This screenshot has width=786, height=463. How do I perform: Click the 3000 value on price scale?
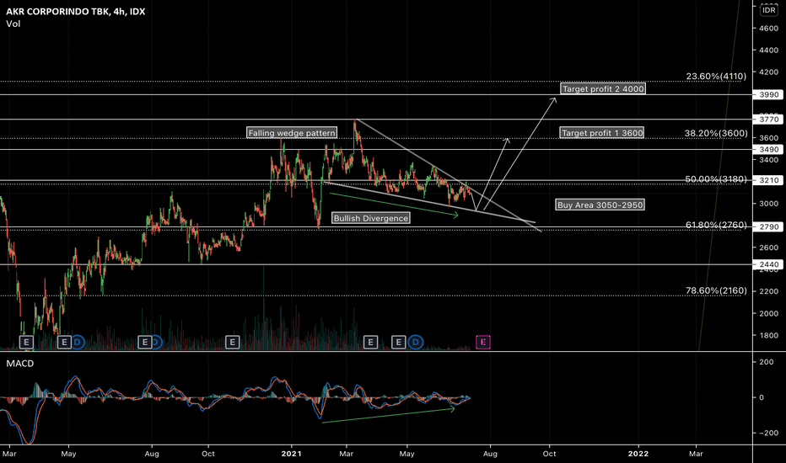point(769,204)
